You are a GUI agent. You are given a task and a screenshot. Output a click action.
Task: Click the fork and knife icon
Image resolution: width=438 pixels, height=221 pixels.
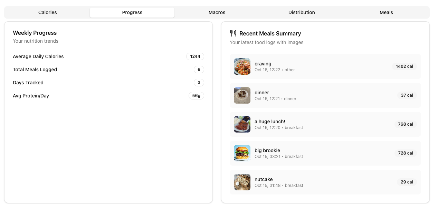233,33
